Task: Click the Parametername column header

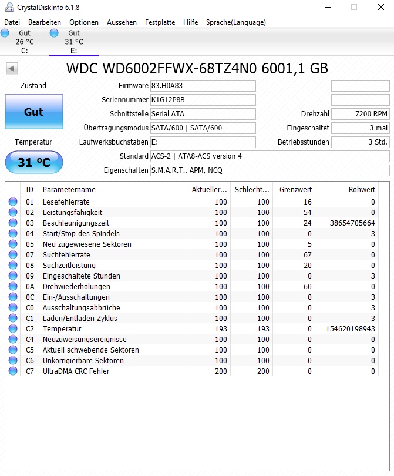Action: click(113, 190)
